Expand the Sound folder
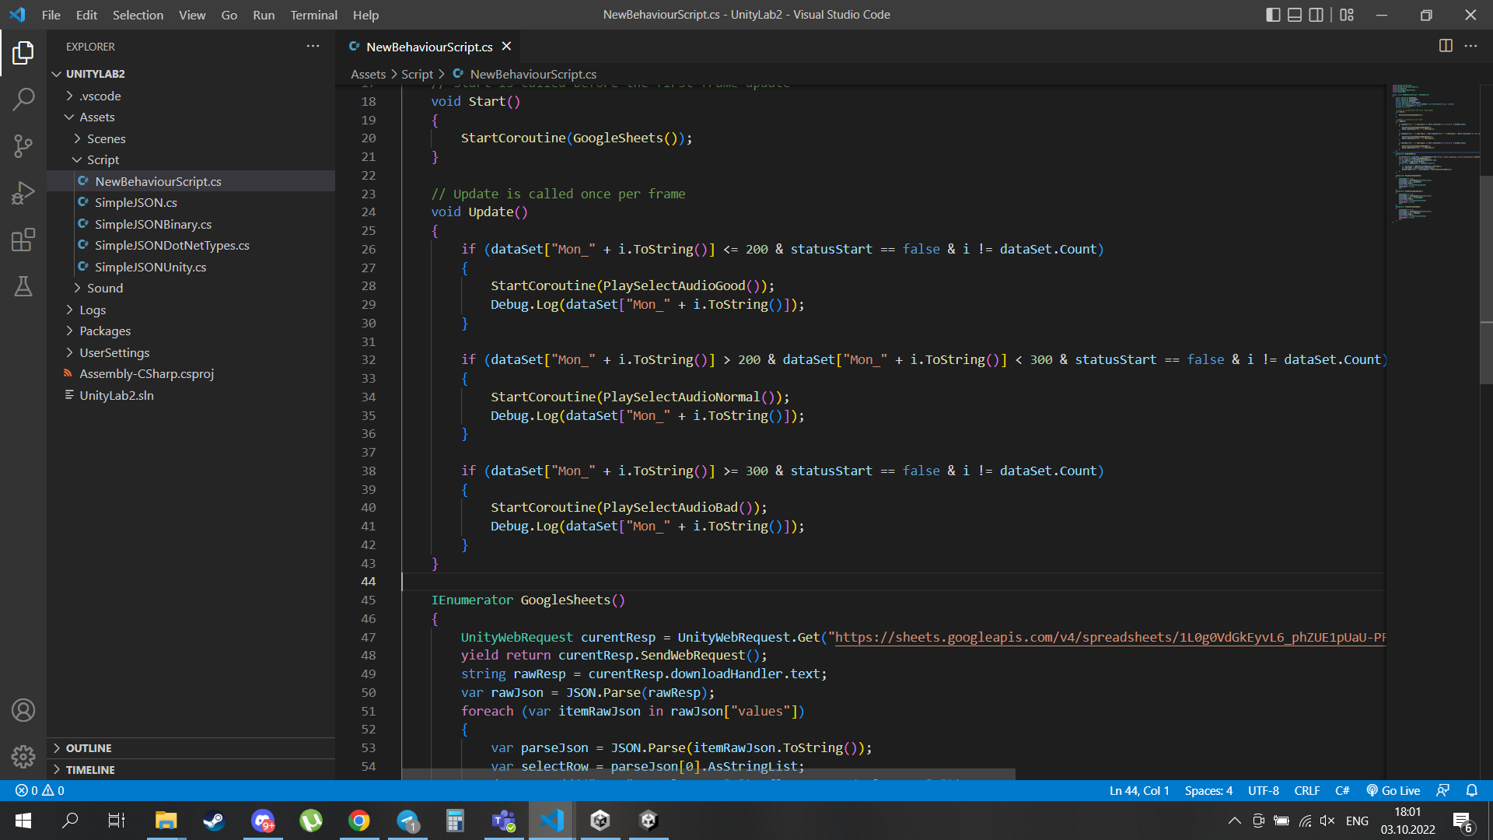The image size is (1493, 840). point(104,288)
